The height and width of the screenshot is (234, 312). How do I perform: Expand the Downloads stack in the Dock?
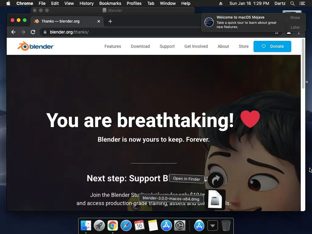212,226
